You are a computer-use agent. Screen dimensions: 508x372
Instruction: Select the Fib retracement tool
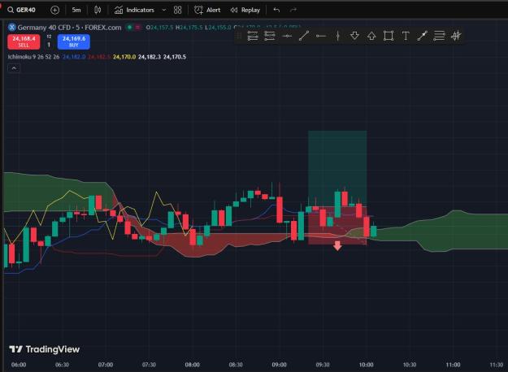point(439,36)
